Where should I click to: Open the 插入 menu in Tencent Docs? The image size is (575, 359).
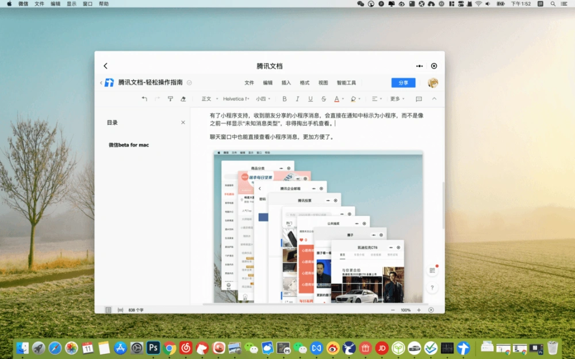point(286,83)
